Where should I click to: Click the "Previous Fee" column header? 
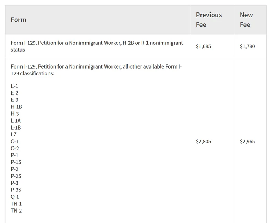[x=208, y=20]
